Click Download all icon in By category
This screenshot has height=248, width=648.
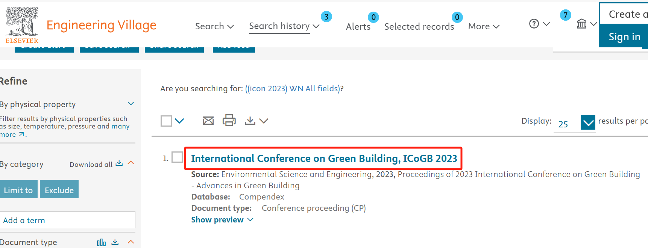click(x=119, y=163)
